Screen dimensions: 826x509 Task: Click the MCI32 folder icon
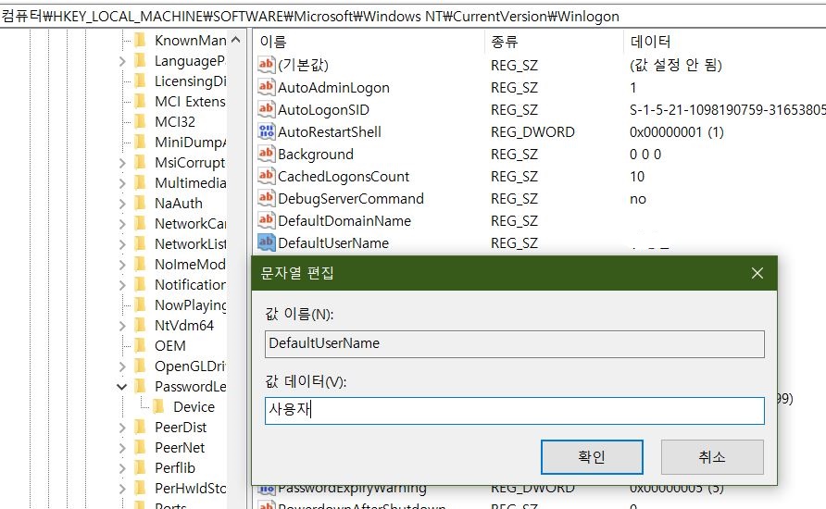(x=140, y=121)
